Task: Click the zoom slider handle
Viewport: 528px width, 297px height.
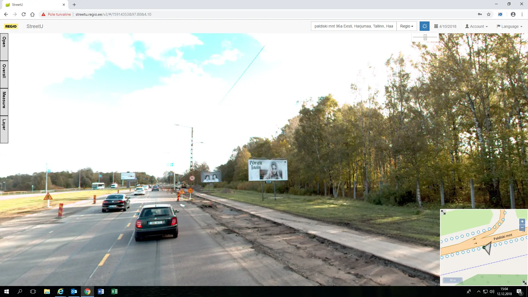Action: pyautogui.click(x=425, y=37)
